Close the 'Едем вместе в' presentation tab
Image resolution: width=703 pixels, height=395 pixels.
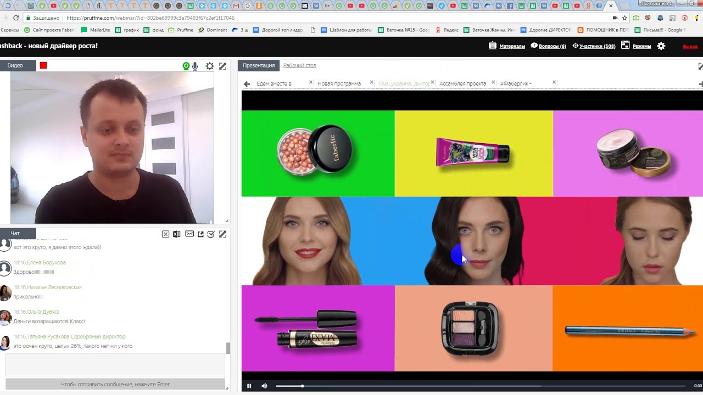click(x=311, y=83)
